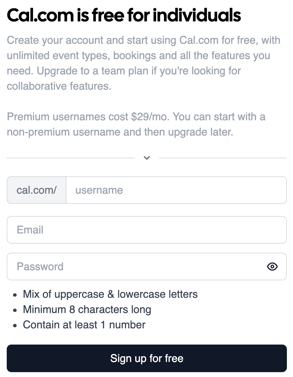
Task: Click into the Email field
Action: click(147, 230)
